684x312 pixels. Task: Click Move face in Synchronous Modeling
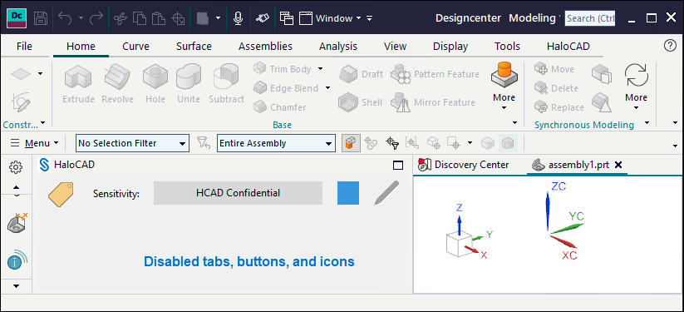554,69
